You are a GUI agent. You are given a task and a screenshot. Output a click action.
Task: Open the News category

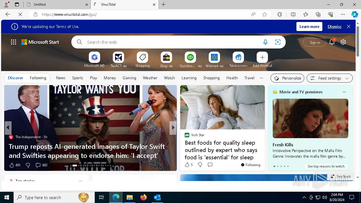click(61, 78)
